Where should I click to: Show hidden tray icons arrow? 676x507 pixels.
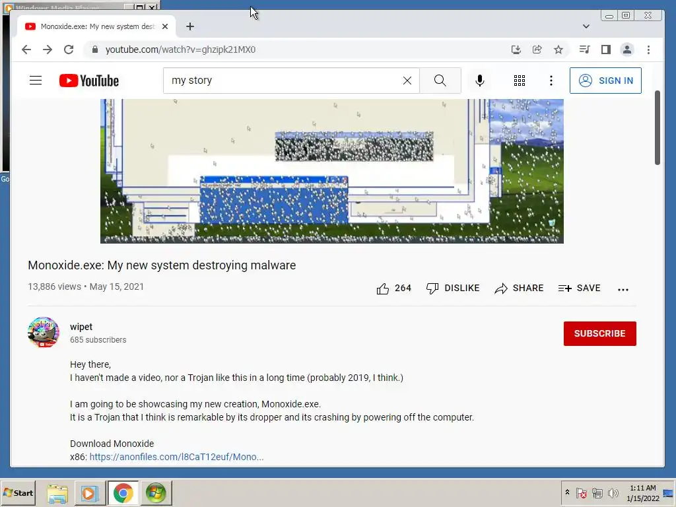(x=567, y=492)
